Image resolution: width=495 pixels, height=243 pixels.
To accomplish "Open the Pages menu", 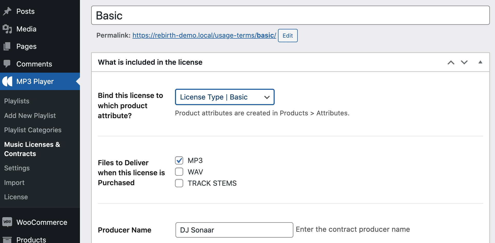I will [x=40, y=46].
